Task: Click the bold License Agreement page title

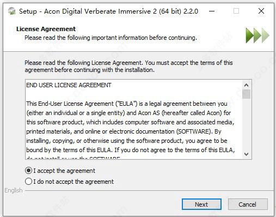Action: 46,29
